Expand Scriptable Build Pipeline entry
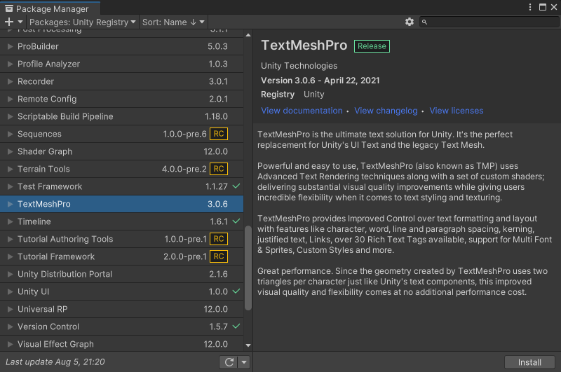The width and height of the screenshot is (561, 372). click(x=10, y=116)
